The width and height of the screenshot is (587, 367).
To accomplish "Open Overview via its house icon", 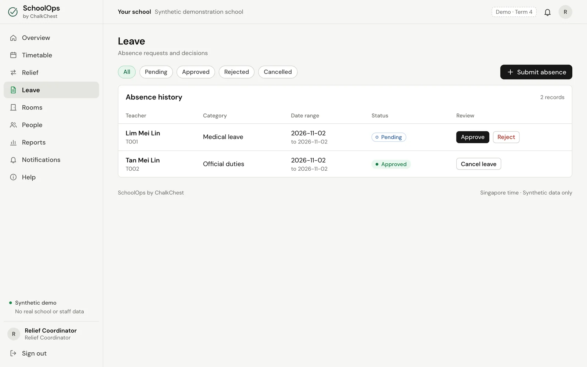I will click(13, 38).
